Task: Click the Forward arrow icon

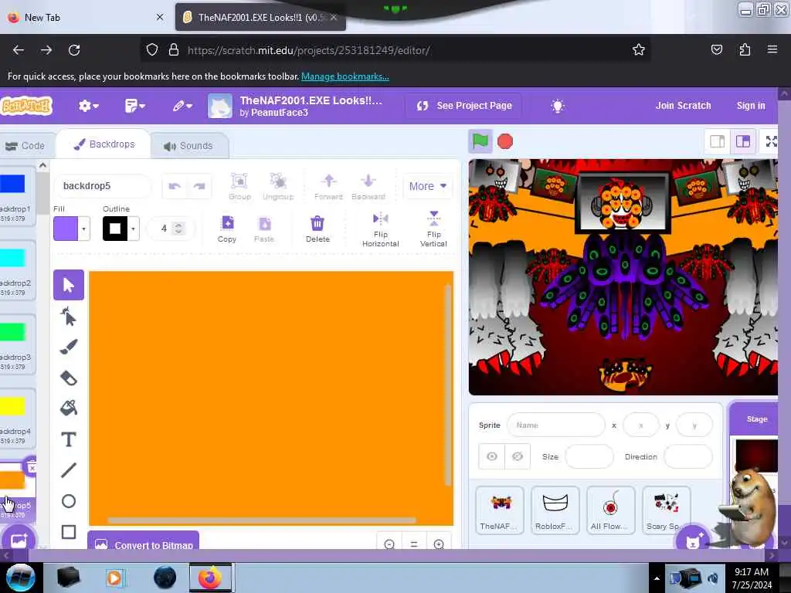Action: (x=328, y=186)
